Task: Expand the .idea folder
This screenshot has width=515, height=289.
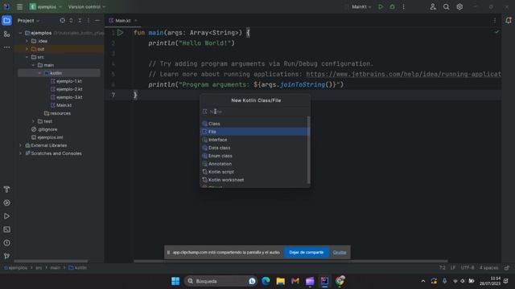Action: click(27, 41)
